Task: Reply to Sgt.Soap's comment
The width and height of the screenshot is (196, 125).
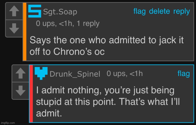Action: 181,11
